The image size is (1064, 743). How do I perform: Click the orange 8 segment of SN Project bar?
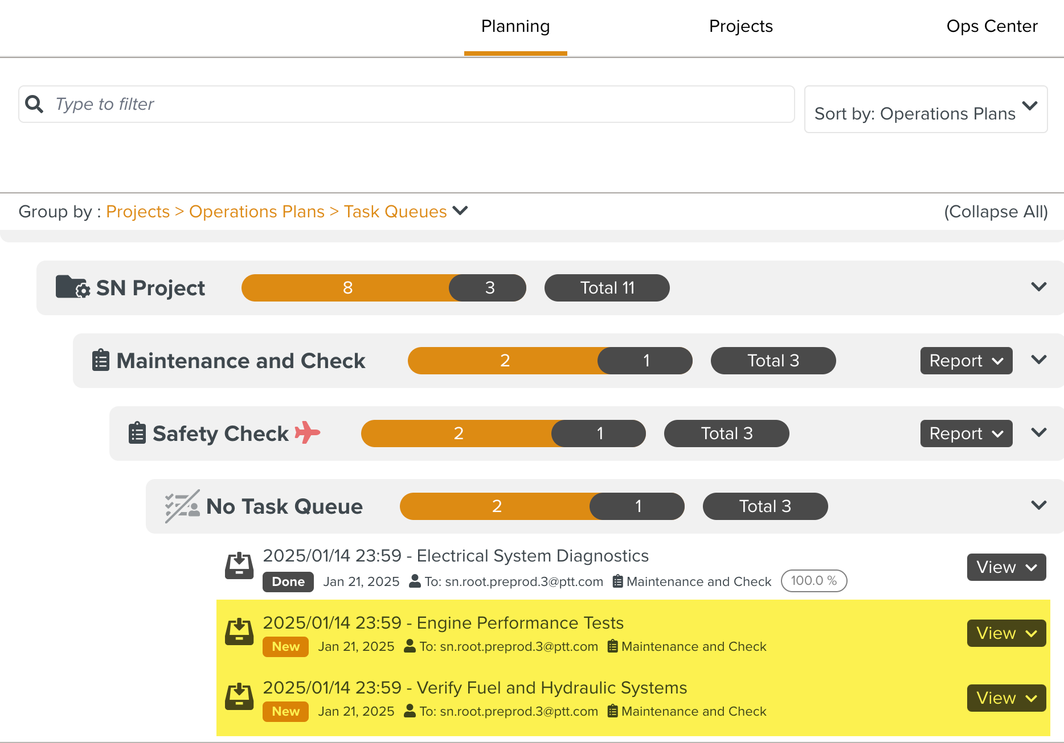click(x=347, y=288)
